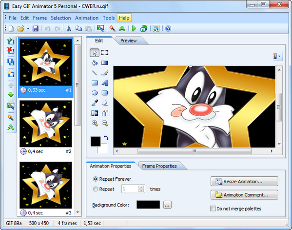Screen dimensions: 292x230
Task: Open the Selection menu
Action: (61, 18)
